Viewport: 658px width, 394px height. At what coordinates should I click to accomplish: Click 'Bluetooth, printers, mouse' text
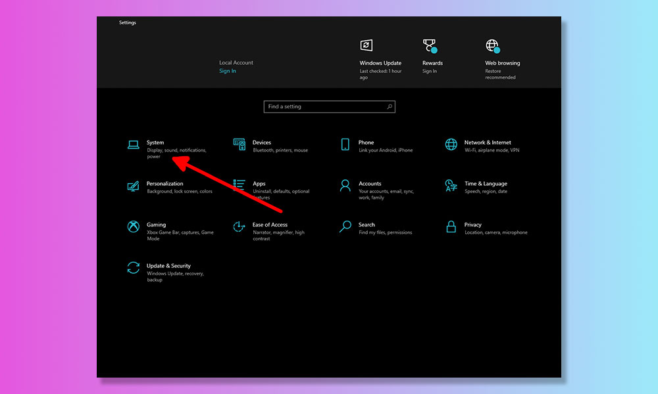tap(280, 150)
